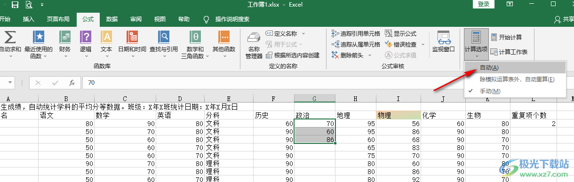Select Automatic except data tables option
574x182 pixels.
coord(515,79)
